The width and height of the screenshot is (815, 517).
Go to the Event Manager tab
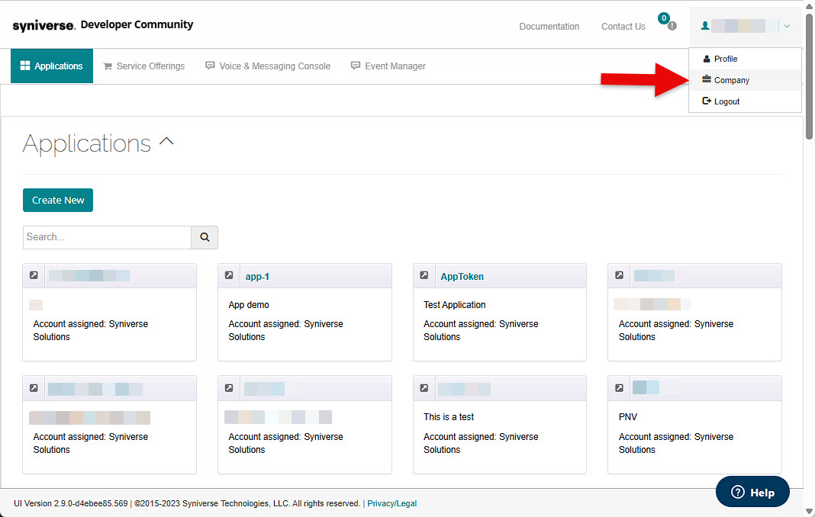tap(388, 66)
